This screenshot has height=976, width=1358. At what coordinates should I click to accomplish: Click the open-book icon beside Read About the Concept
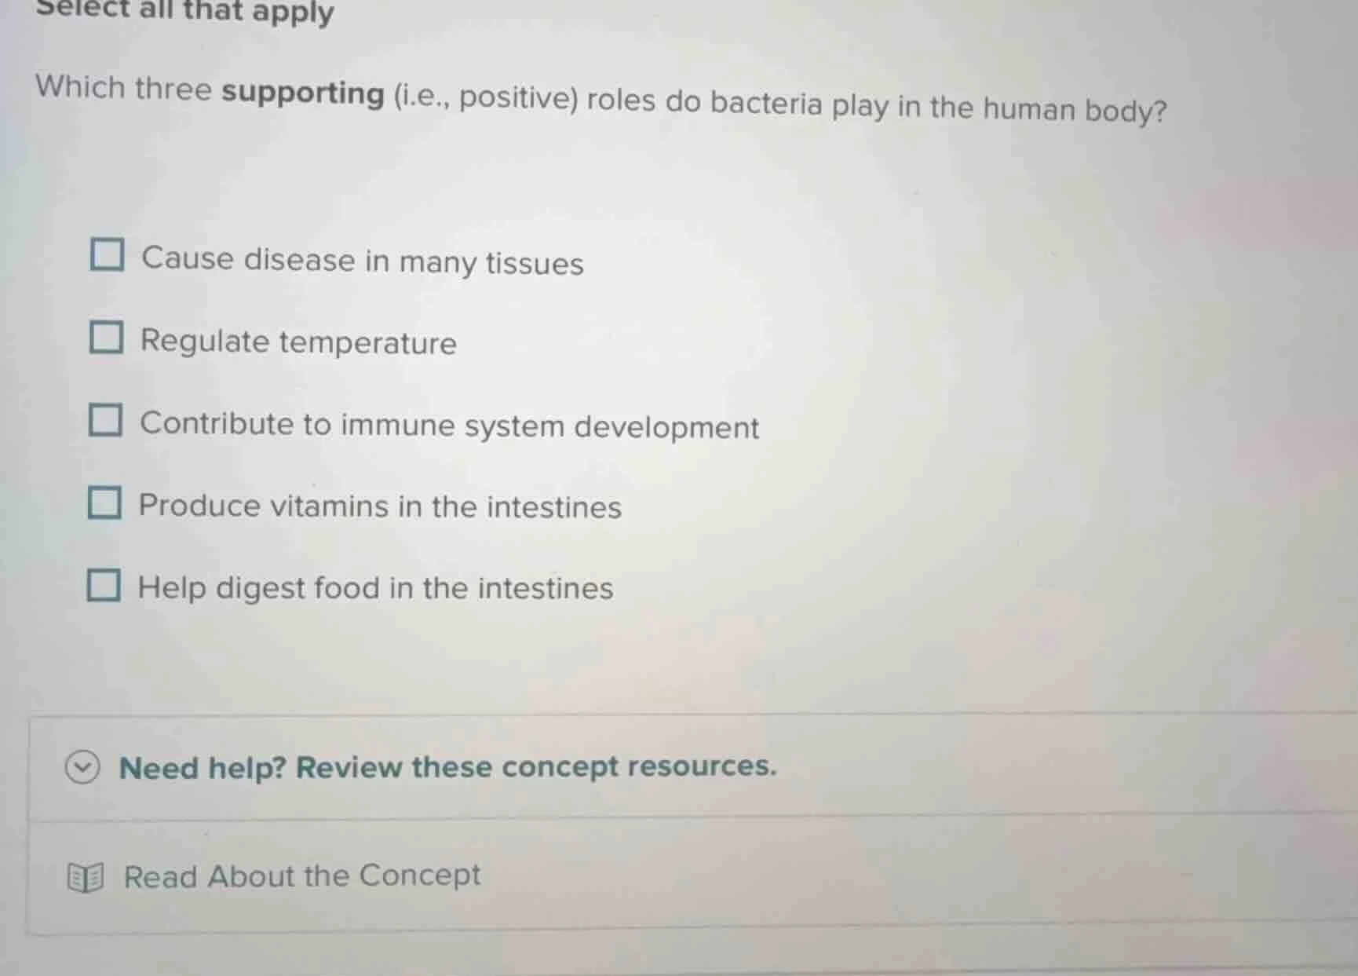coord(86,875)
